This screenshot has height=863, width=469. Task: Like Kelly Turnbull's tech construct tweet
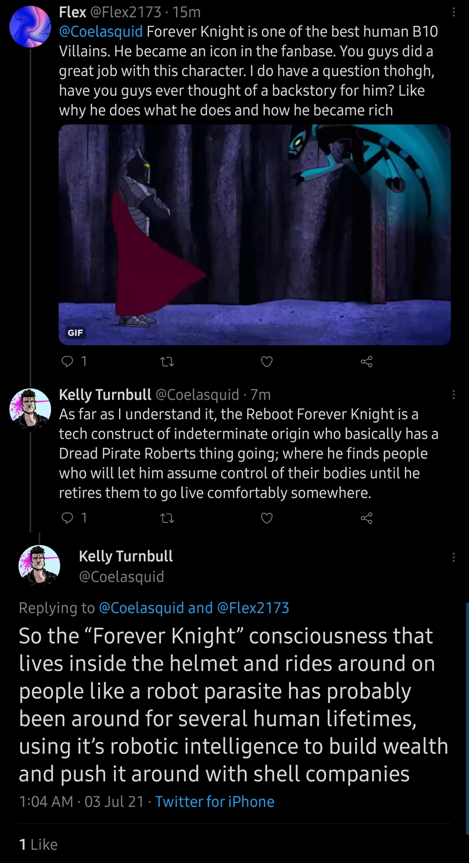[x=267, y=518]
